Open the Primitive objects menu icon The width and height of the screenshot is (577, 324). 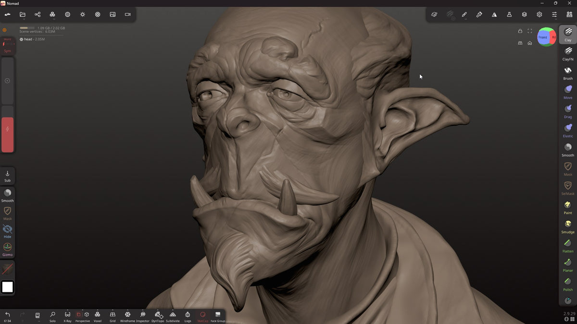coord(434,14)
